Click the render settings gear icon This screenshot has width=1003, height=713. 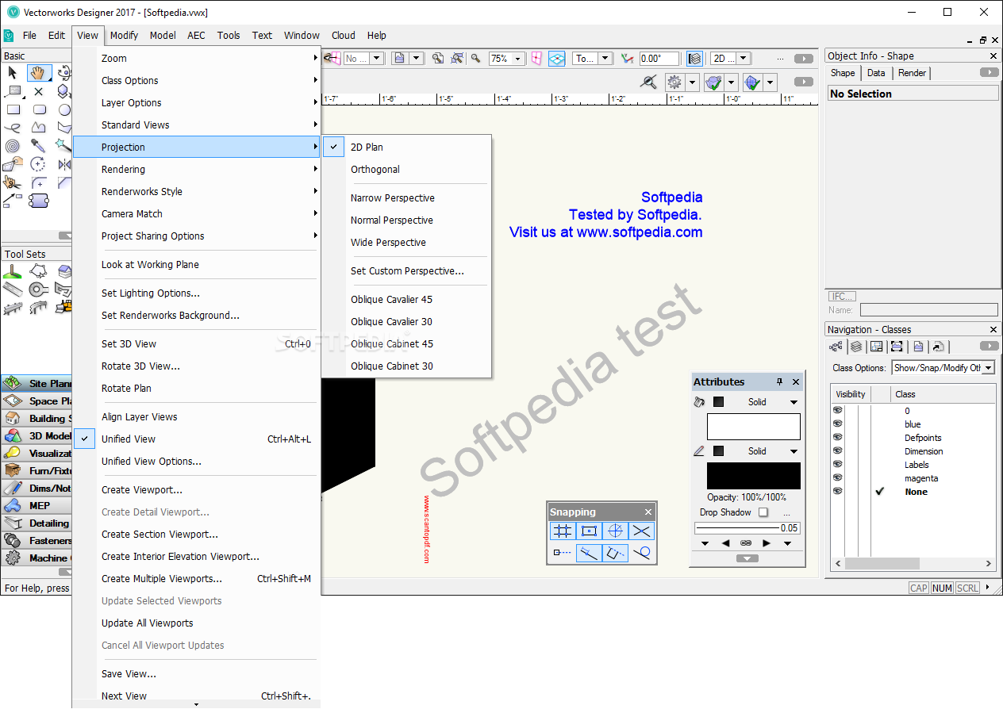click(675, 82)
